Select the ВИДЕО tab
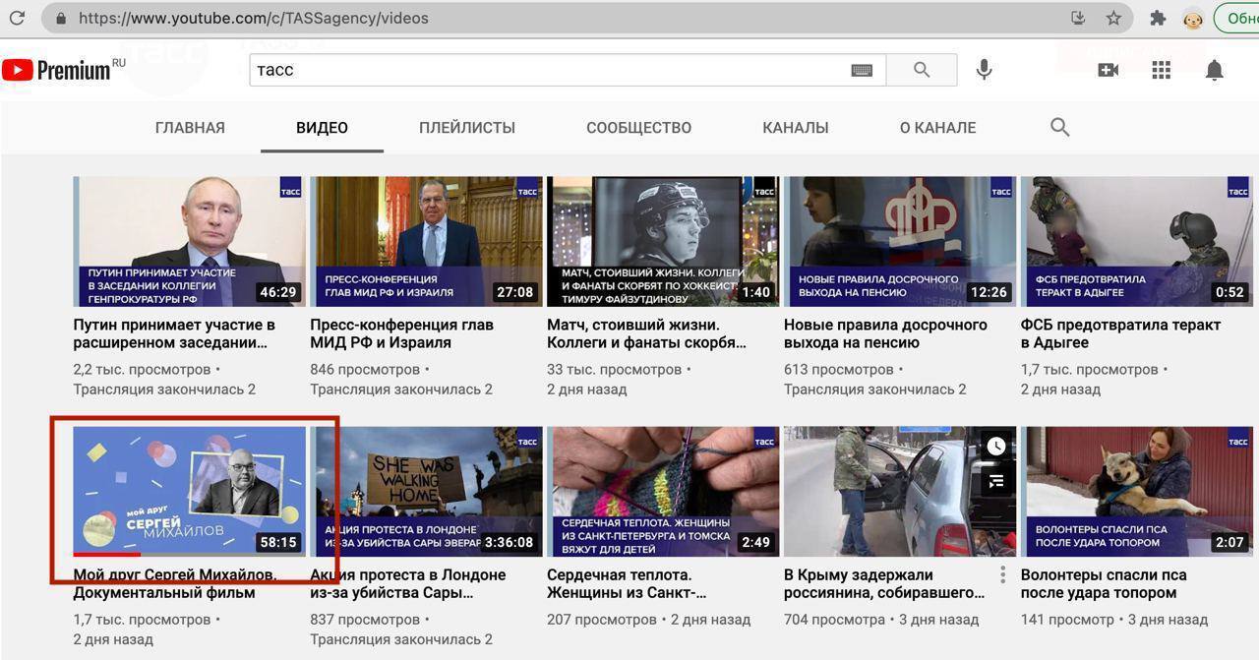This screenshot has width=1259, height=660. (322, 128)
